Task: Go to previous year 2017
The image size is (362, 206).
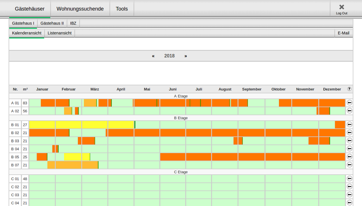Action: [153, 56]
